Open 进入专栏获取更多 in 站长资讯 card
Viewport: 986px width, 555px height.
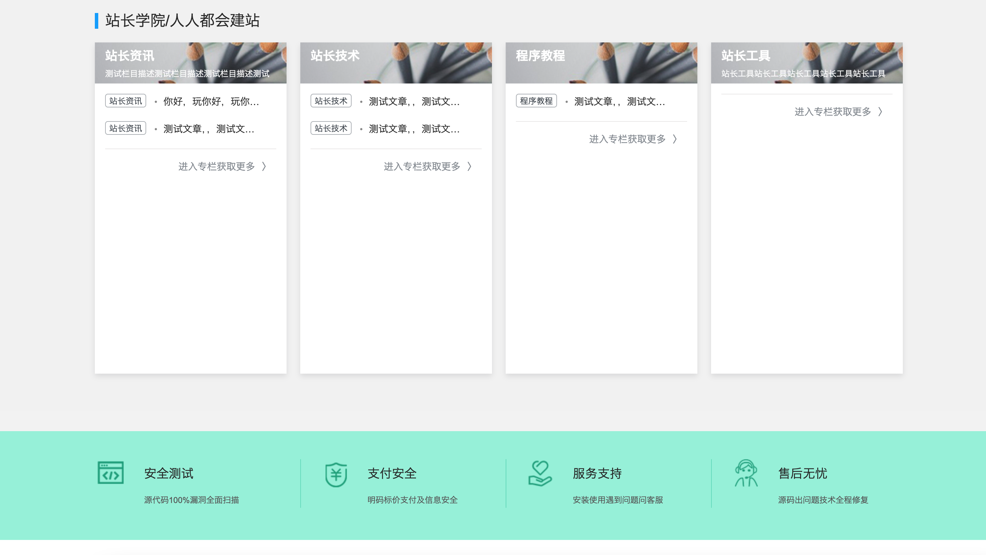point(223,166)
